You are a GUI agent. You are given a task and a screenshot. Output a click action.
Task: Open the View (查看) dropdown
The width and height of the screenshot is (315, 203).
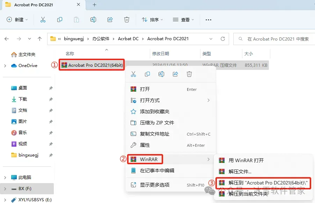183,20
